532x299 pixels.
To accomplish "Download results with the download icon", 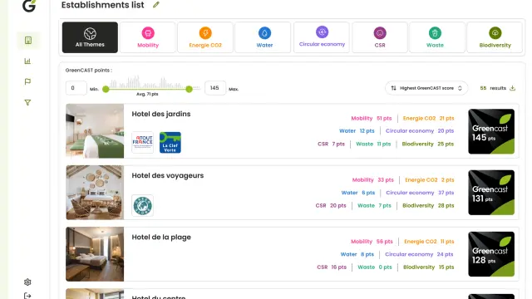I will tap(512, 88).
